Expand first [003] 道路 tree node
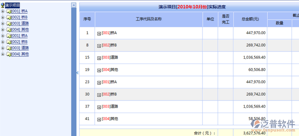The width and height of the screenshot is (299, 136). pos(3,23)
